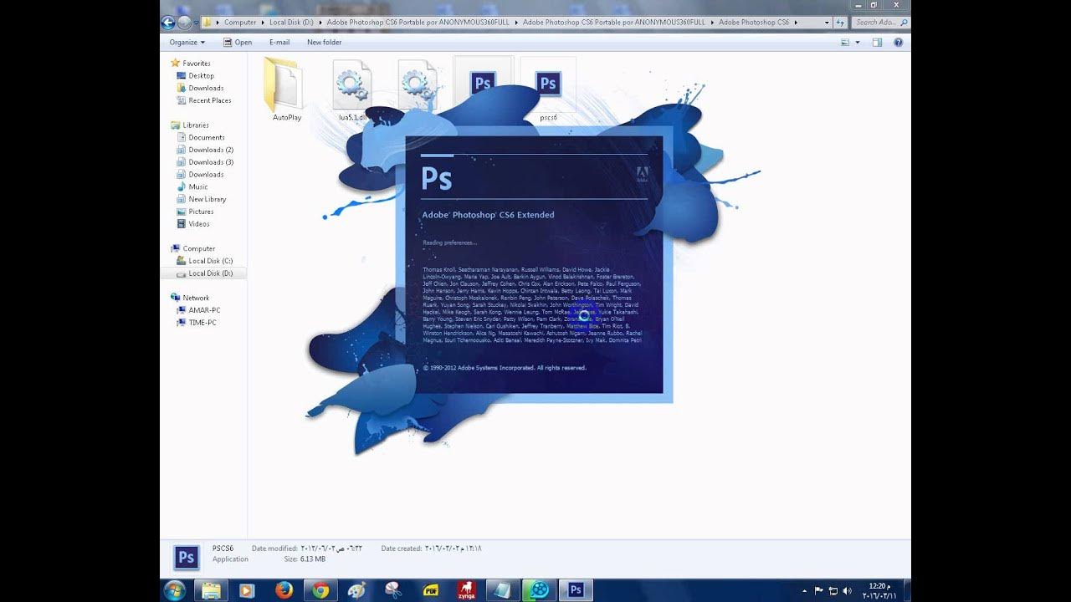Click New folder in the toolbar
The width and height of the screenshot is (1071, 602).
click(324, 42)
